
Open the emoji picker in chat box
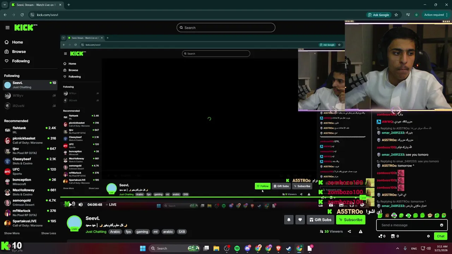tap(441, 225)
